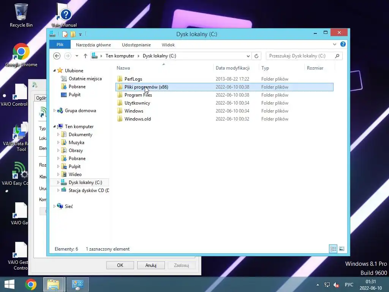This screenshot has width=389, height=292.
Task: Open recent locations dropdown next to forward arrow
Action: pos(77,56)
